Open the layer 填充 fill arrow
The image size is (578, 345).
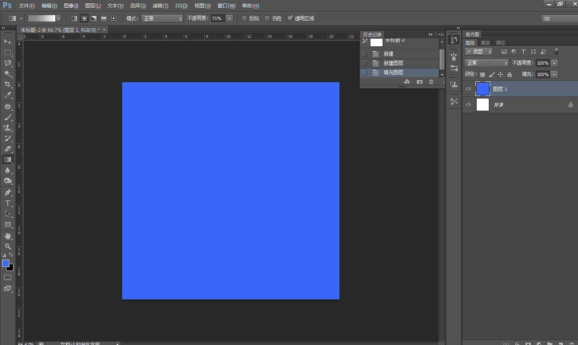[554, 74]
